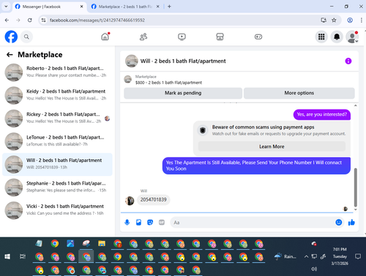This screenshot has width=366, height=276.
Task: Click the Mark as pending button
Action: tap(183, 93)
